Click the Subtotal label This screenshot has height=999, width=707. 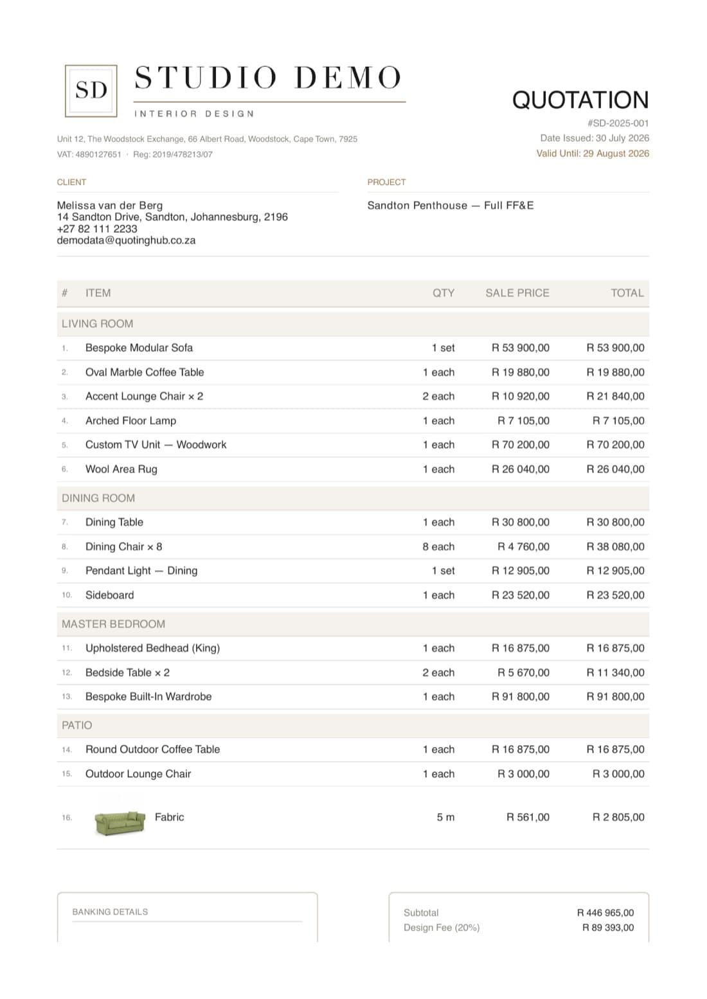[421, 913]
